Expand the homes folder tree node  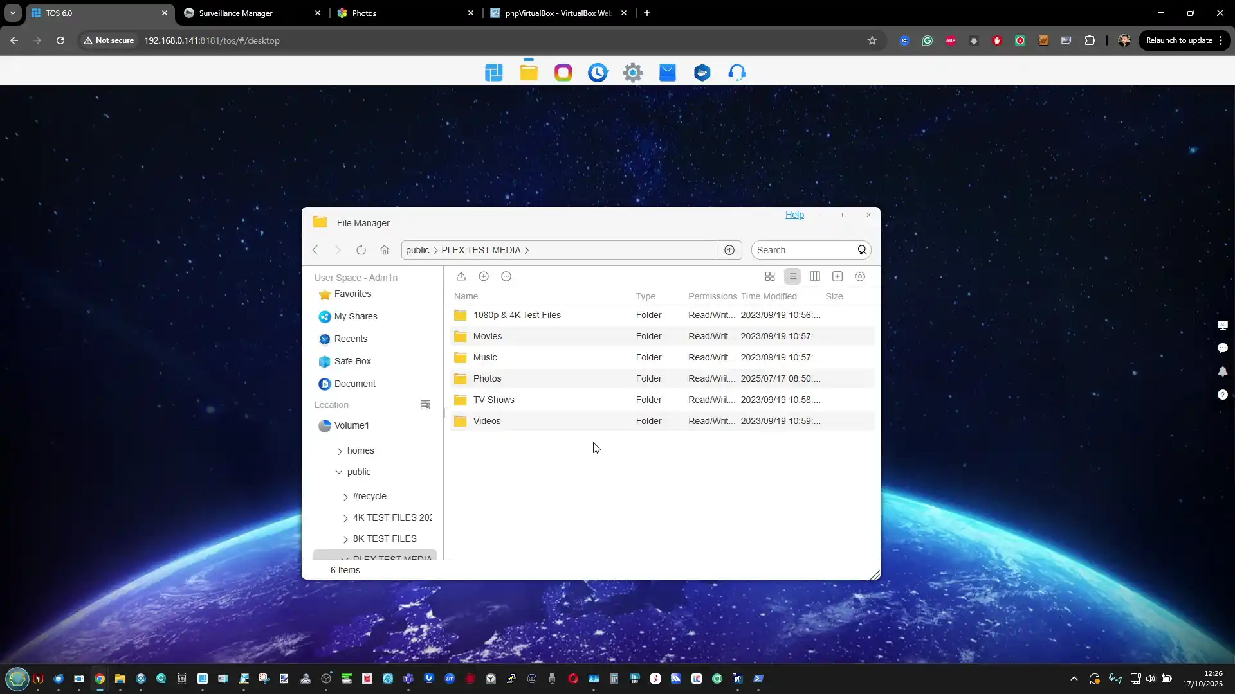coord(340,451)
